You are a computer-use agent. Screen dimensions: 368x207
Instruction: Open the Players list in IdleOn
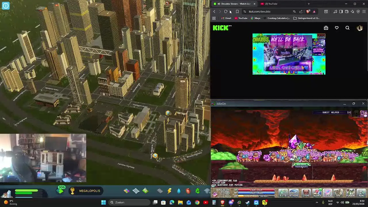(350, 193)
